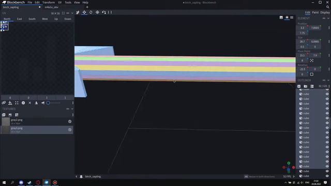Click the Add Cube icon in Outliner
Image resolution: width=331 pixels, height=186 pixels.
pos(299,86)
